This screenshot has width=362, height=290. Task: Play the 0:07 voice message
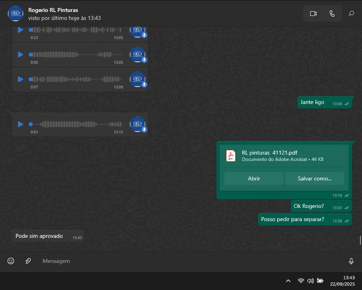[20, 79]
